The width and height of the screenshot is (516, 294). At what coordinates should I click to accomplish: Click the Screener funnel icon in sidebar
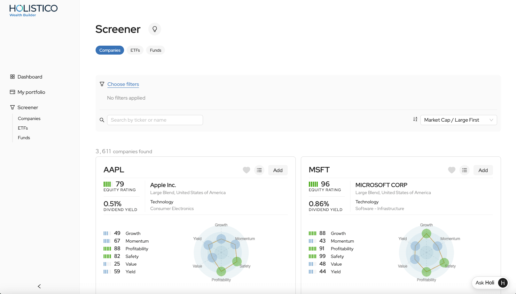(x=12, y=107)
